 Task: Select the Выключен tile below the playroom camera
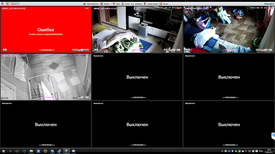coord(229,77)
